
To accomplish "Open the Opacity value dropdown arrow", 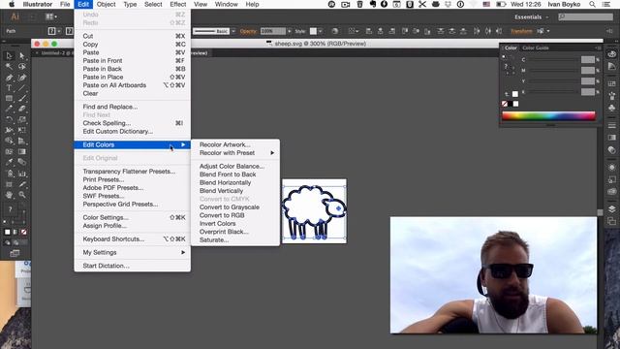I will coord(289,31).
